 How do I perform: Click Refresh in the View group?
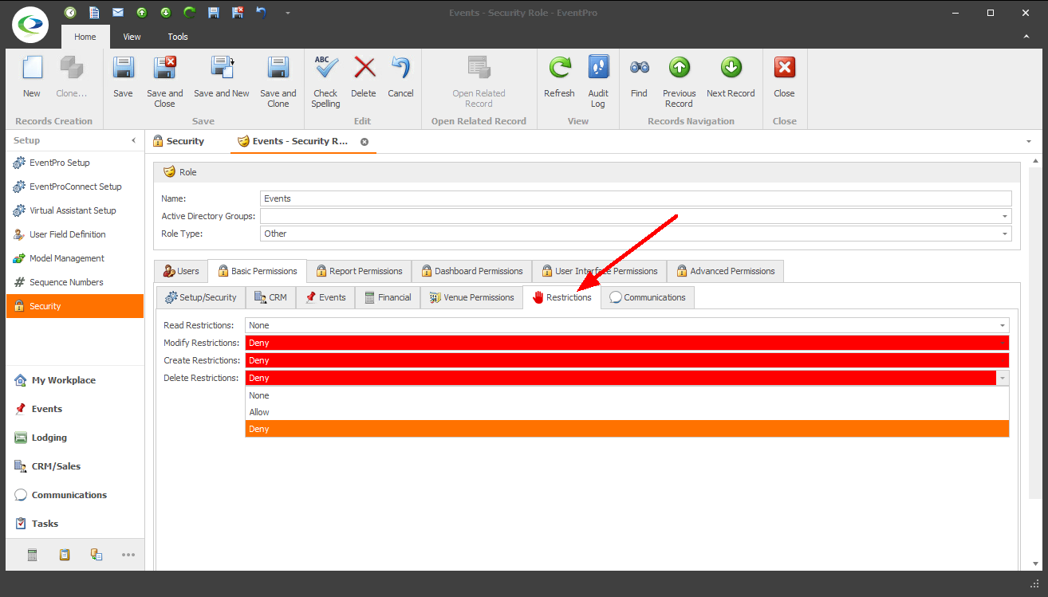(559, 77)
